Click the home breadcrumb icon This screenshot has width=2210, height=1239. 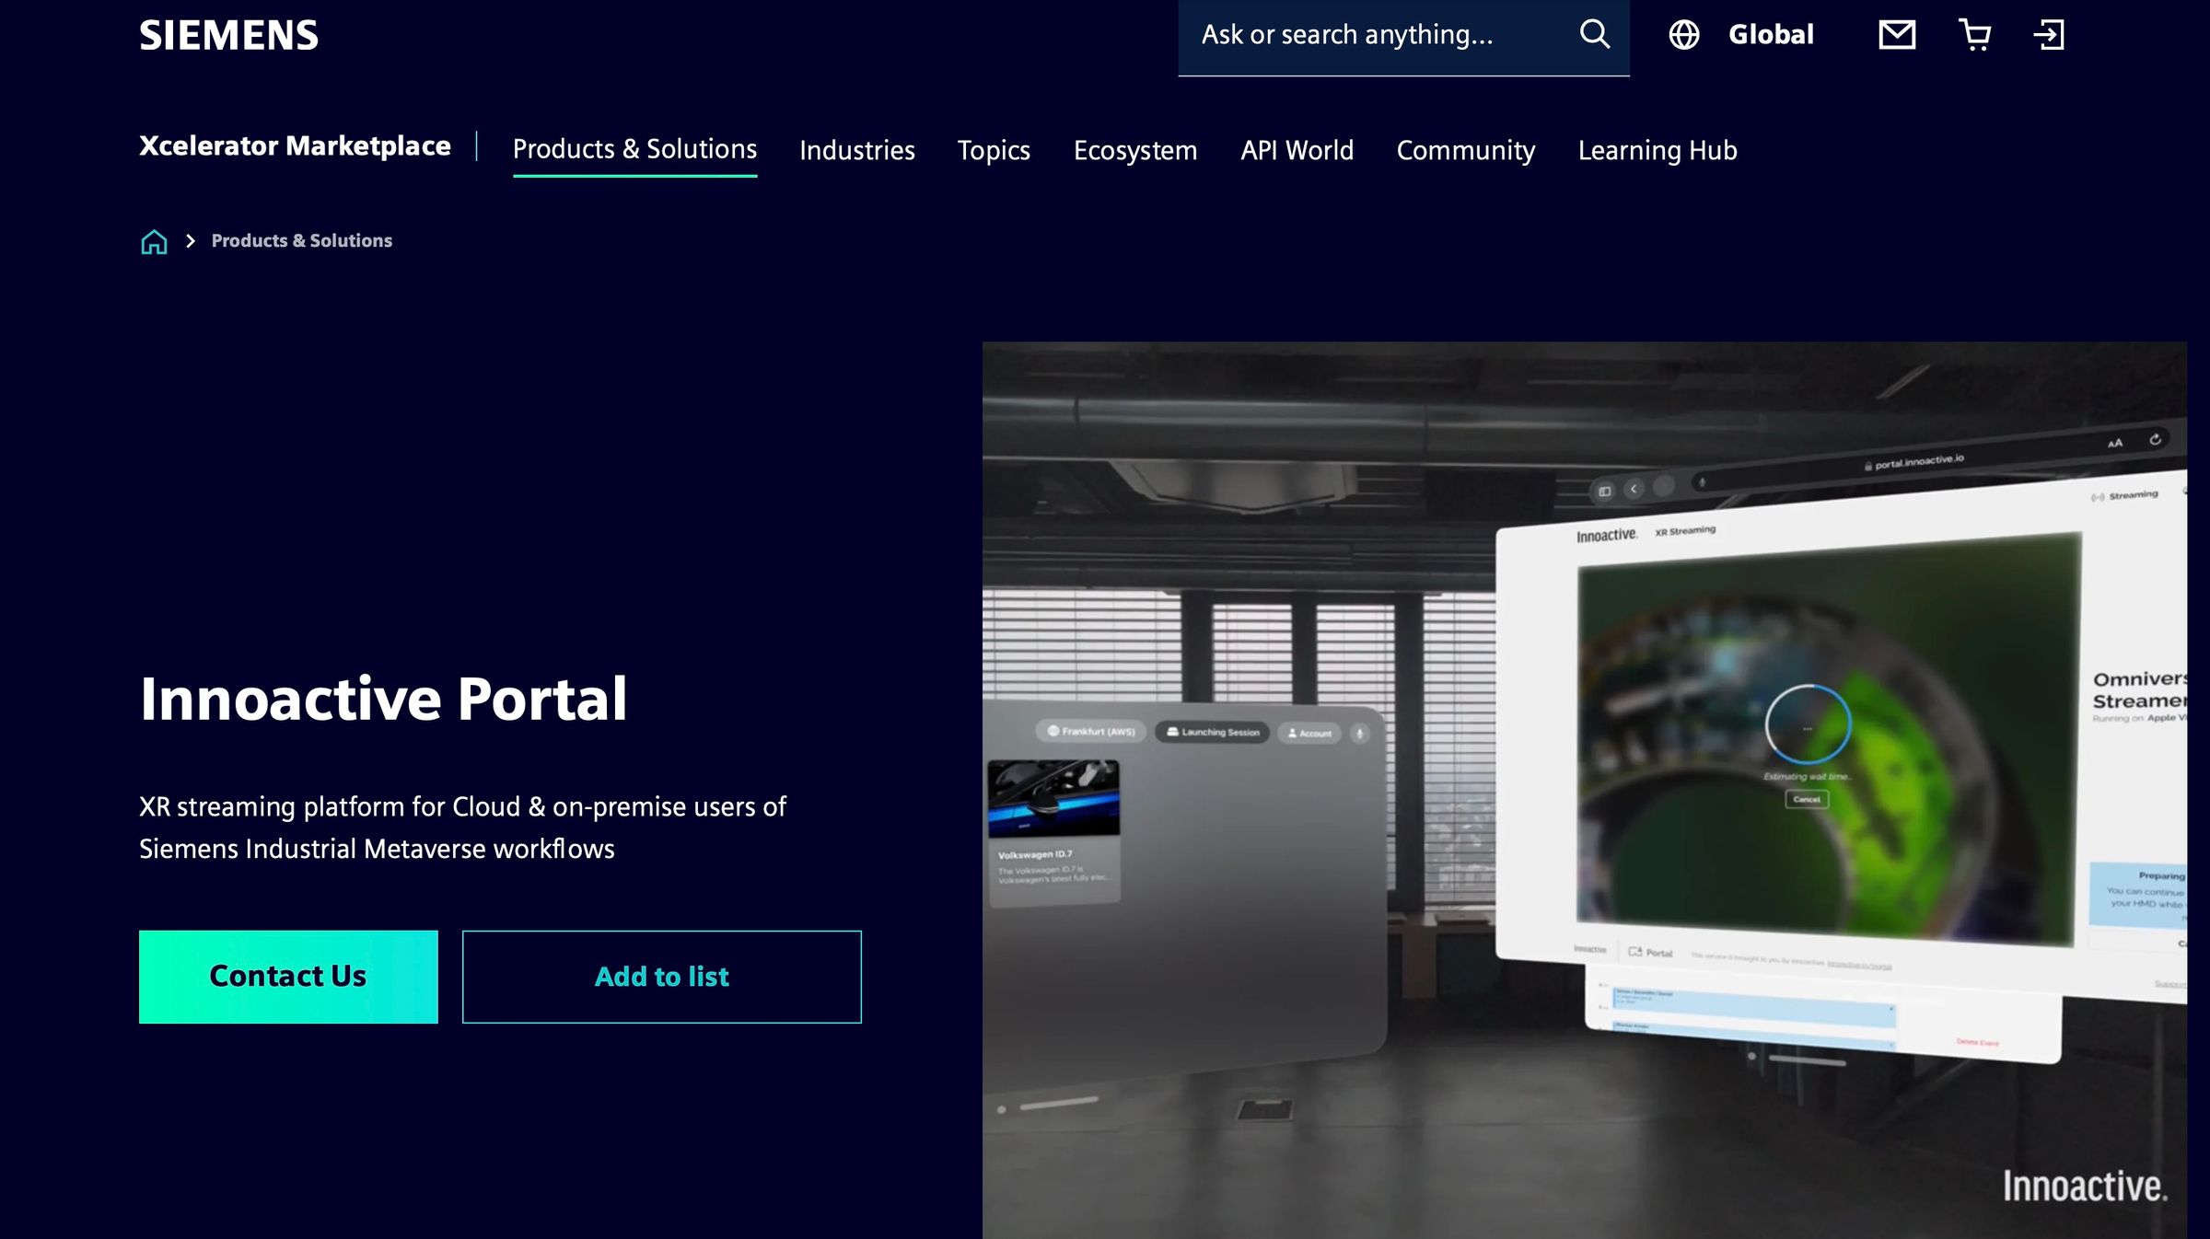click(x=154, y=241)
